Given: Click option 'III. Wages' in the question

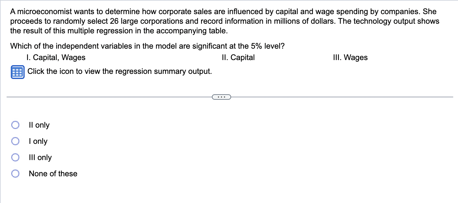Looking at the screenshot, I should pyautogui.click(x=350, y=57).
